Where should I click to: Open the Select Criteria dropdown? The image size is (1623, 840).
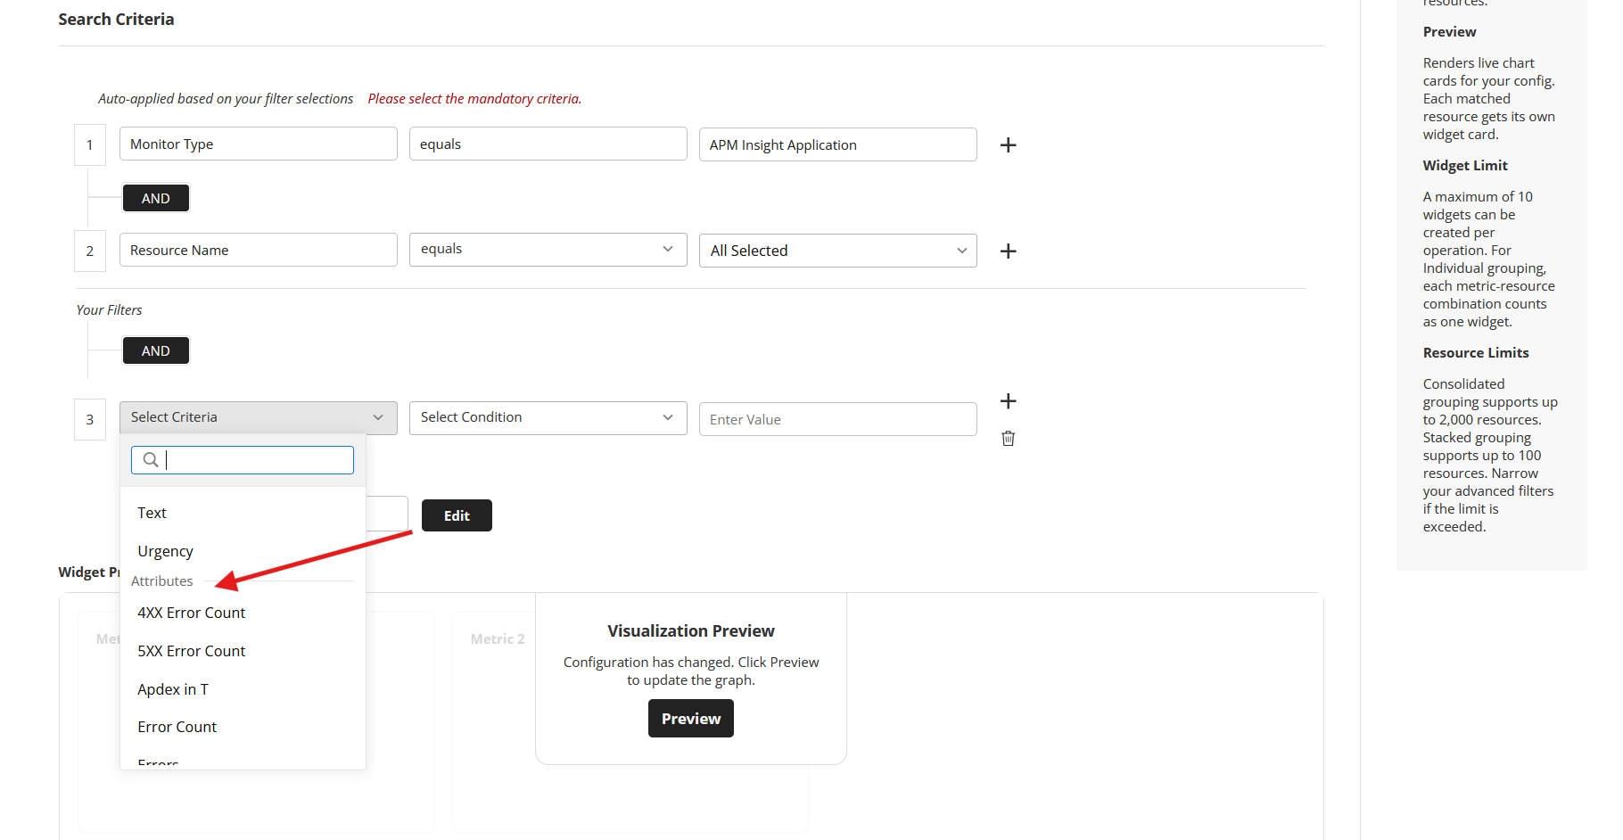click(259, 417)
